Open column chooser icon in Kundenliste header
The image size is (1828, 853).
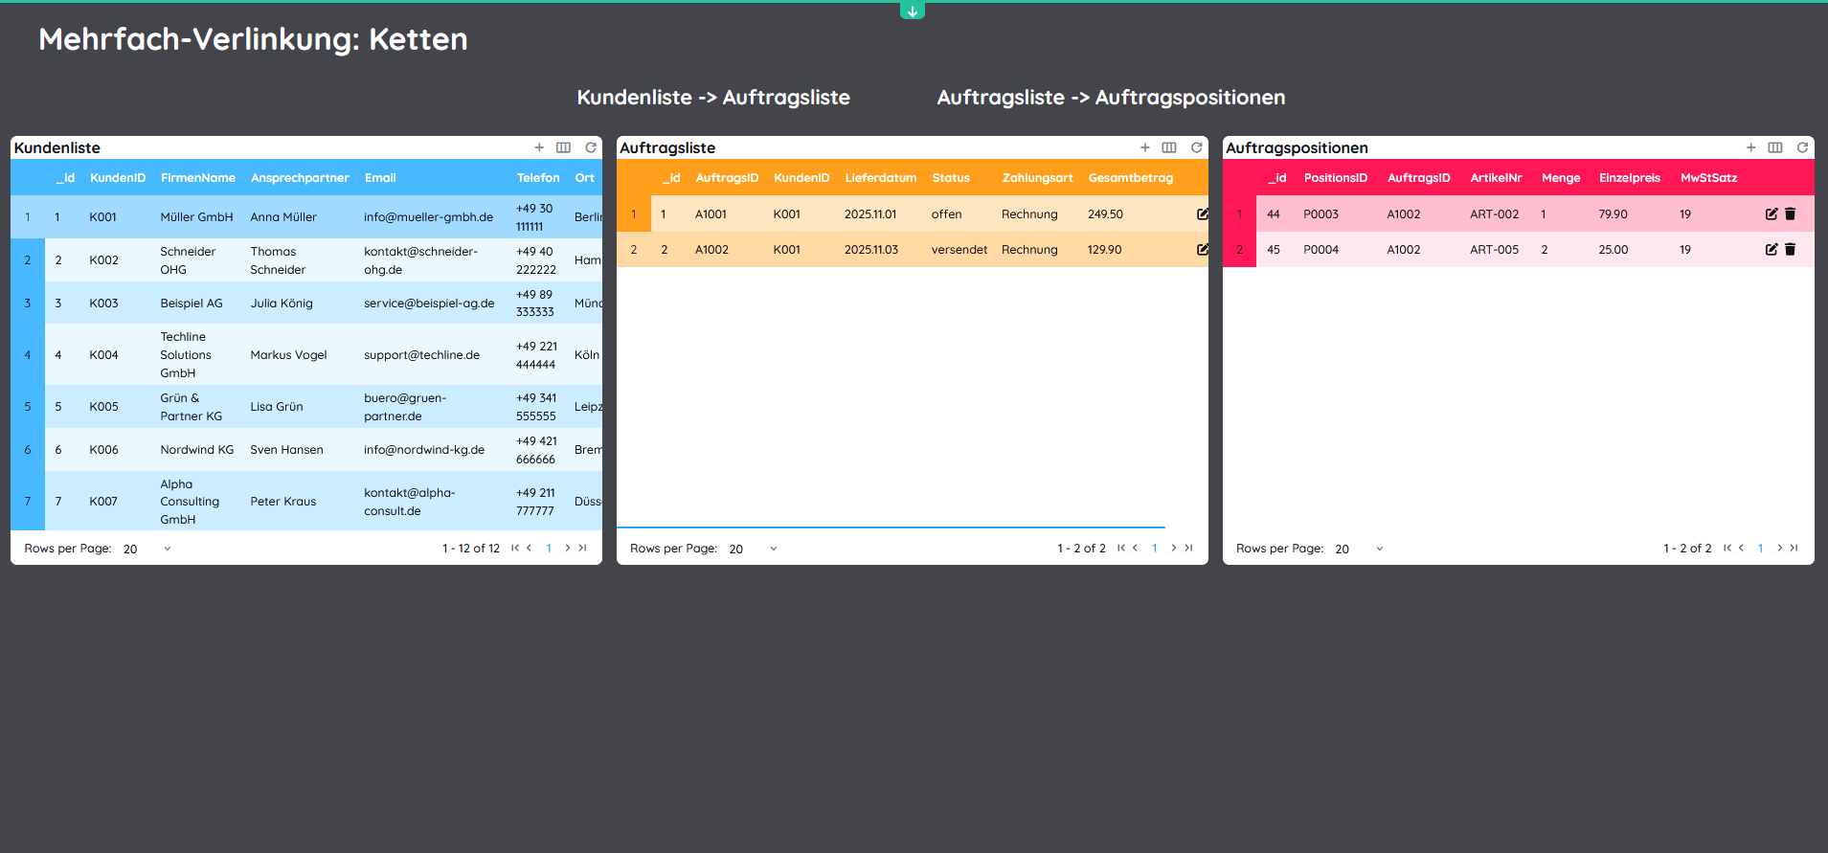(x=563, y=147)
